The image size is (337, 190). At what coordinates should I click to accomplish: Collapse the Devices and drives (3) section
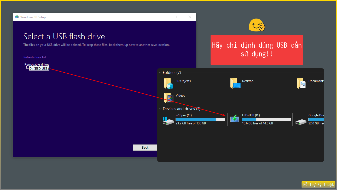click(x=160, y=109)
